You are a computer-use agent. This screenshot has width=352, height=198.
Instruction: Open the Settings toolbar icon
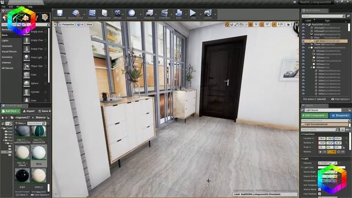pyautogui.click(x=117, y=14)
